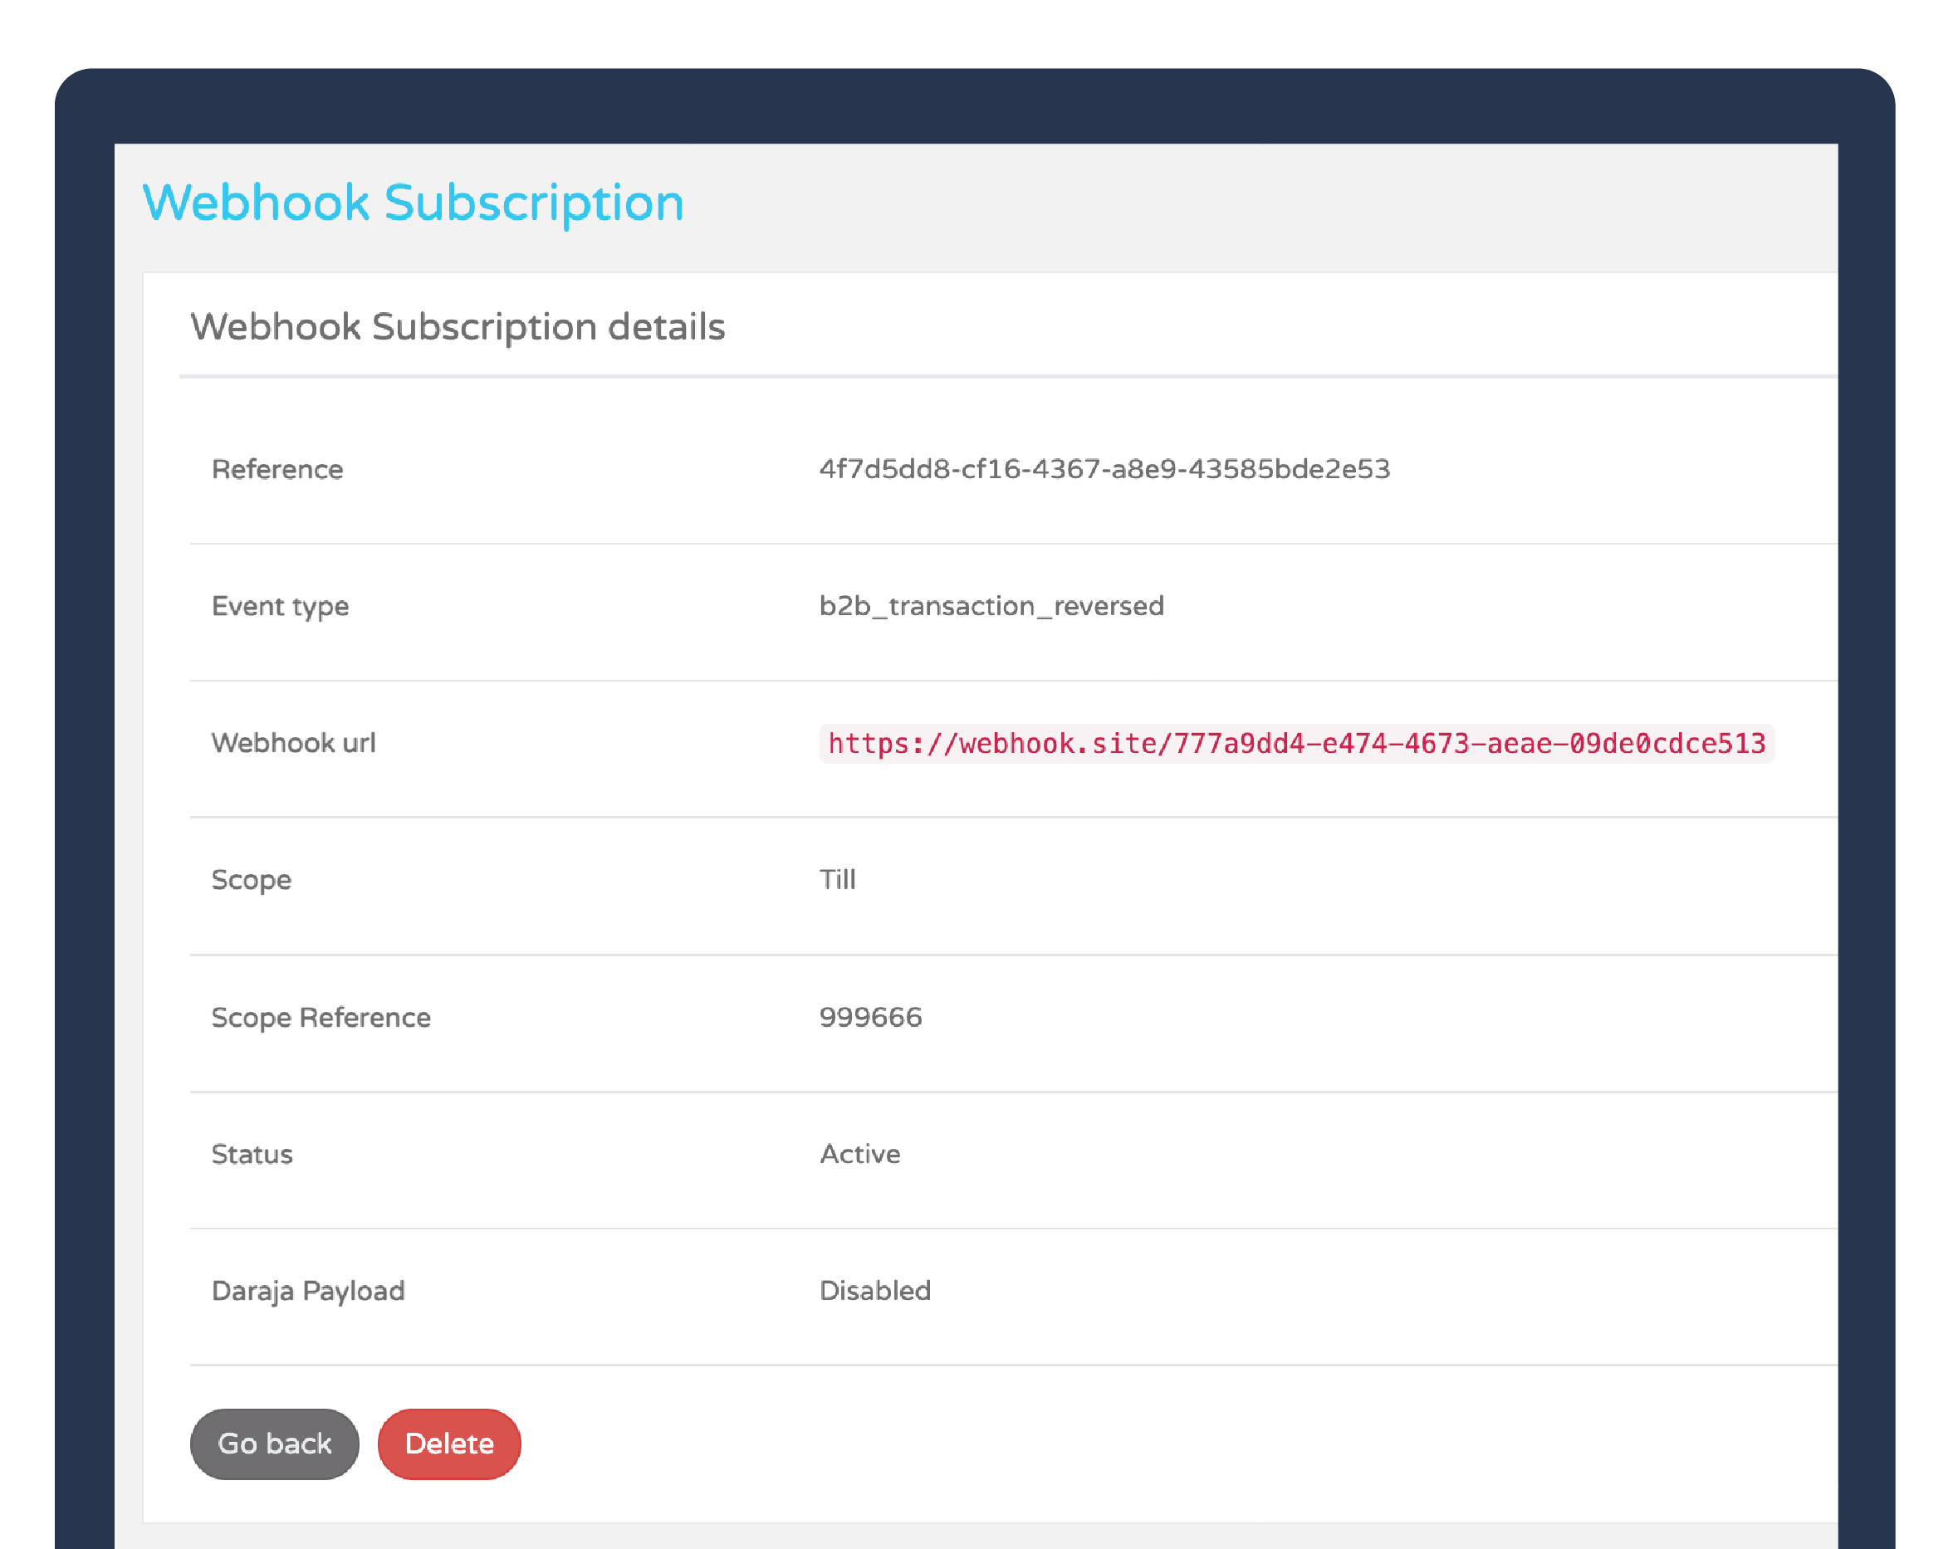
Task: Click the Scope value Till
Action: (x=837, y=880)
